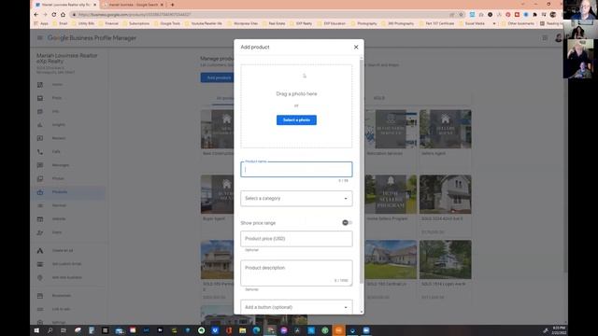Viewport: 598px width, 336px height.
Task: Click the Product price (USD) field
Action: [296, 239]
